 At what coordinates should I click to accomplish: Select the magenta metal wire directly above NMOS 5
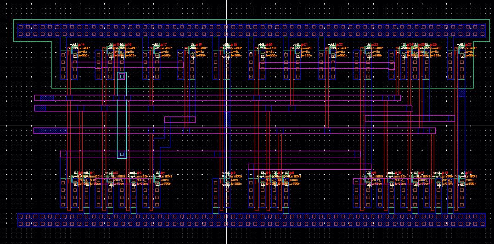point(210,154)
